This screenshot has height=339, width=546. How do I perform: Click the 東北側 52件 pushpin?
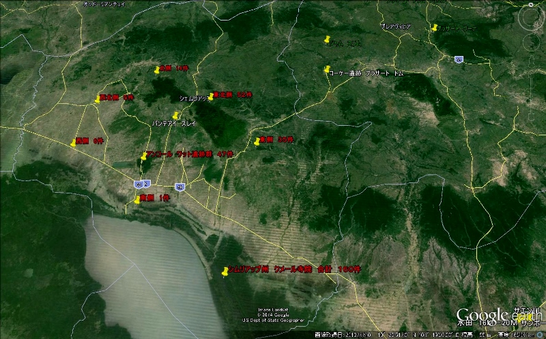pyautogui.click(x=211, y=96)
